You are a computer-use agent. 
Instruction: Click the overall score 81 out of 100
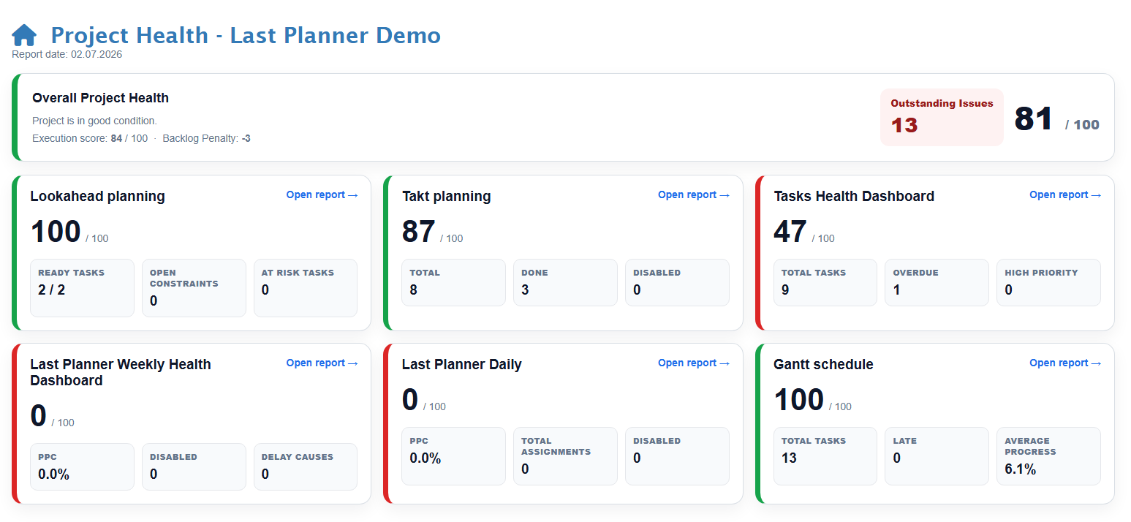pos(1056,119)
